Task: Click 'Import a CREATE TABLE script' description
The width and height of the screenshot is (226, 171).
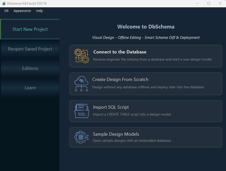Action: click(x=132, y=115)
